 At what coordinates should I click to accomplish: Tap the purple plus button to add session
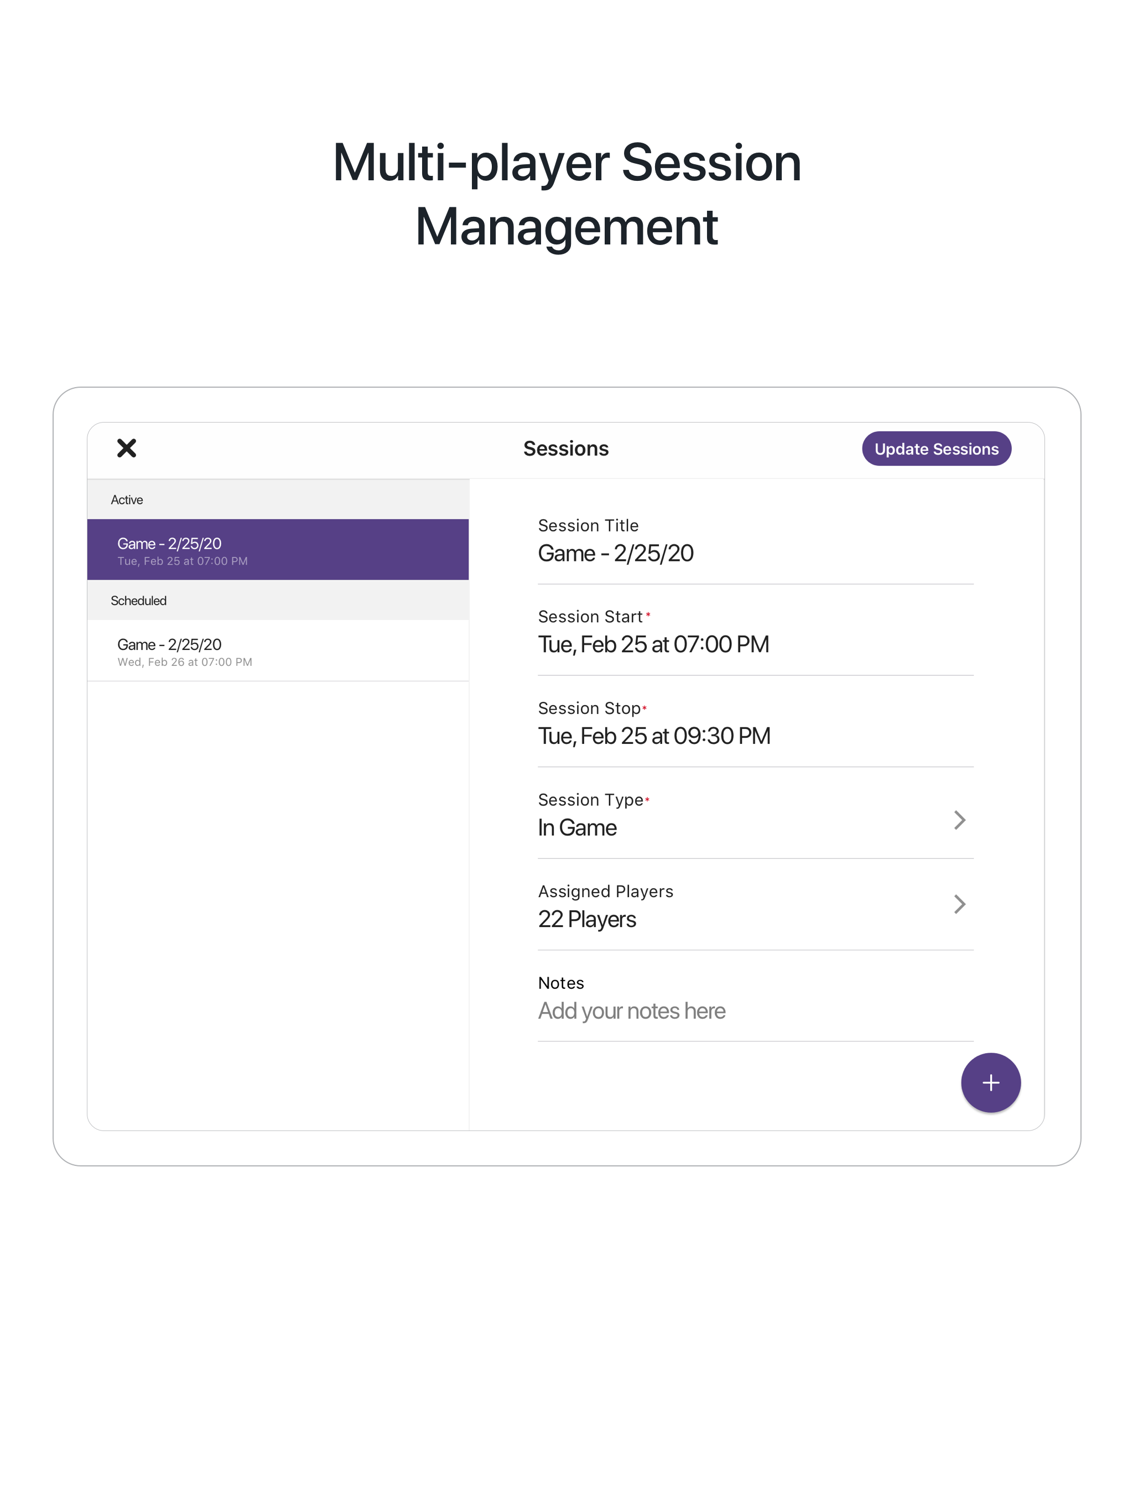990,1082
